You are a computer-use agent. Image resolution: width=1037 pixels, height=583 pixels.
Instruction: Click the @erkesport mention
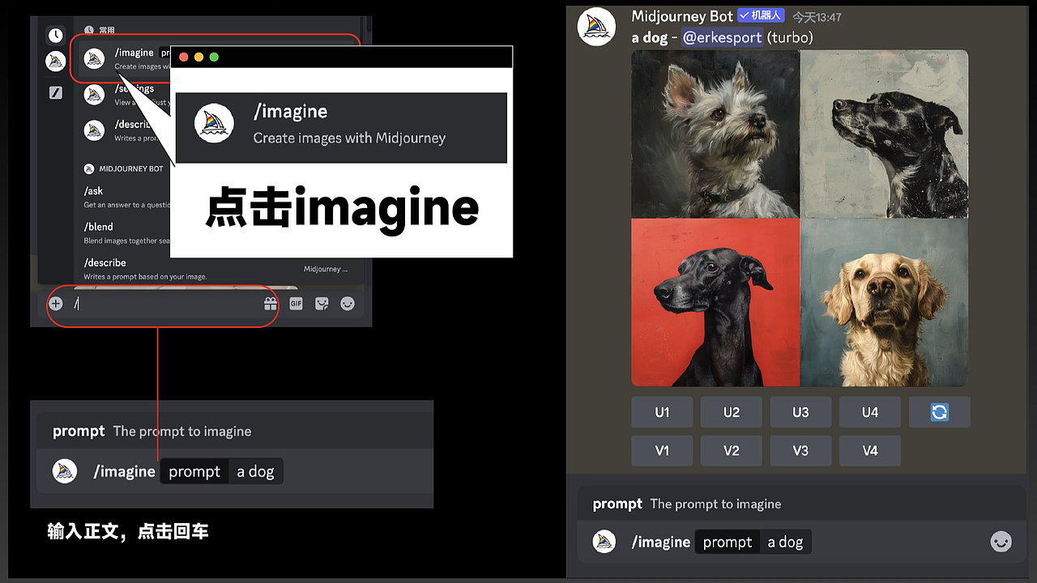coord(722,37)
